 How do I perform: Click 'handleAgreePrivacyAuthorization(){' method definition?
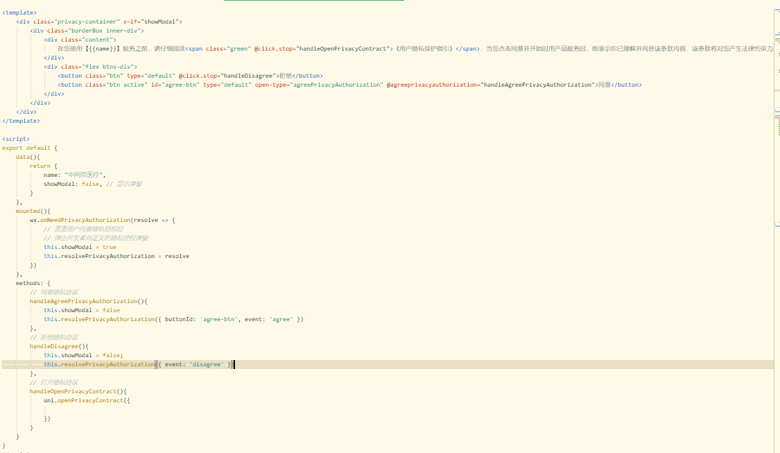point(89,301)
